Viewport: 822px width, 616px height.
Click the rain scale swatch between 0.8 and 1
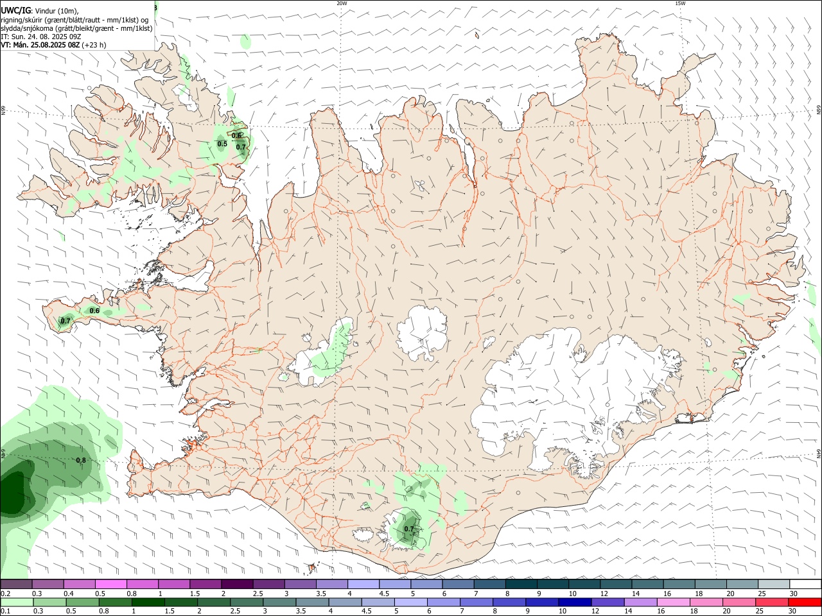tap(115, 602)
